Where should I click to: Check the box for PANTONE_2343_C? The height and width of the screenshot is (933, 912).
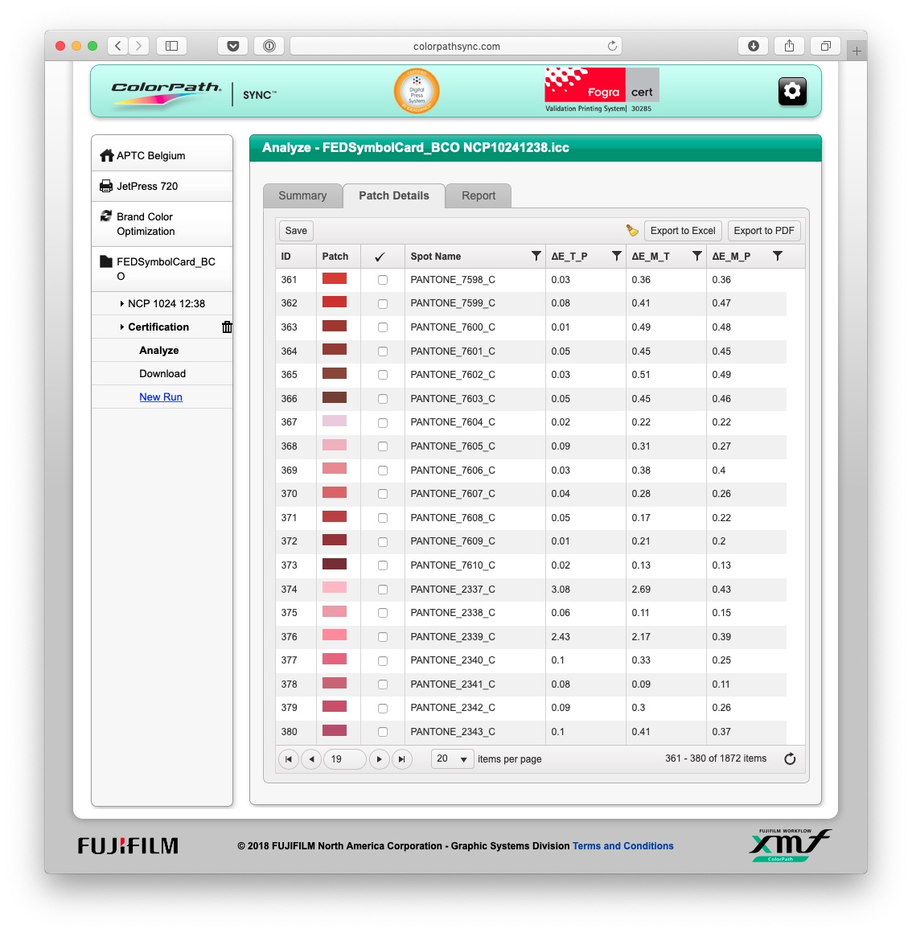pyautogui.click(x=383, y=732)
